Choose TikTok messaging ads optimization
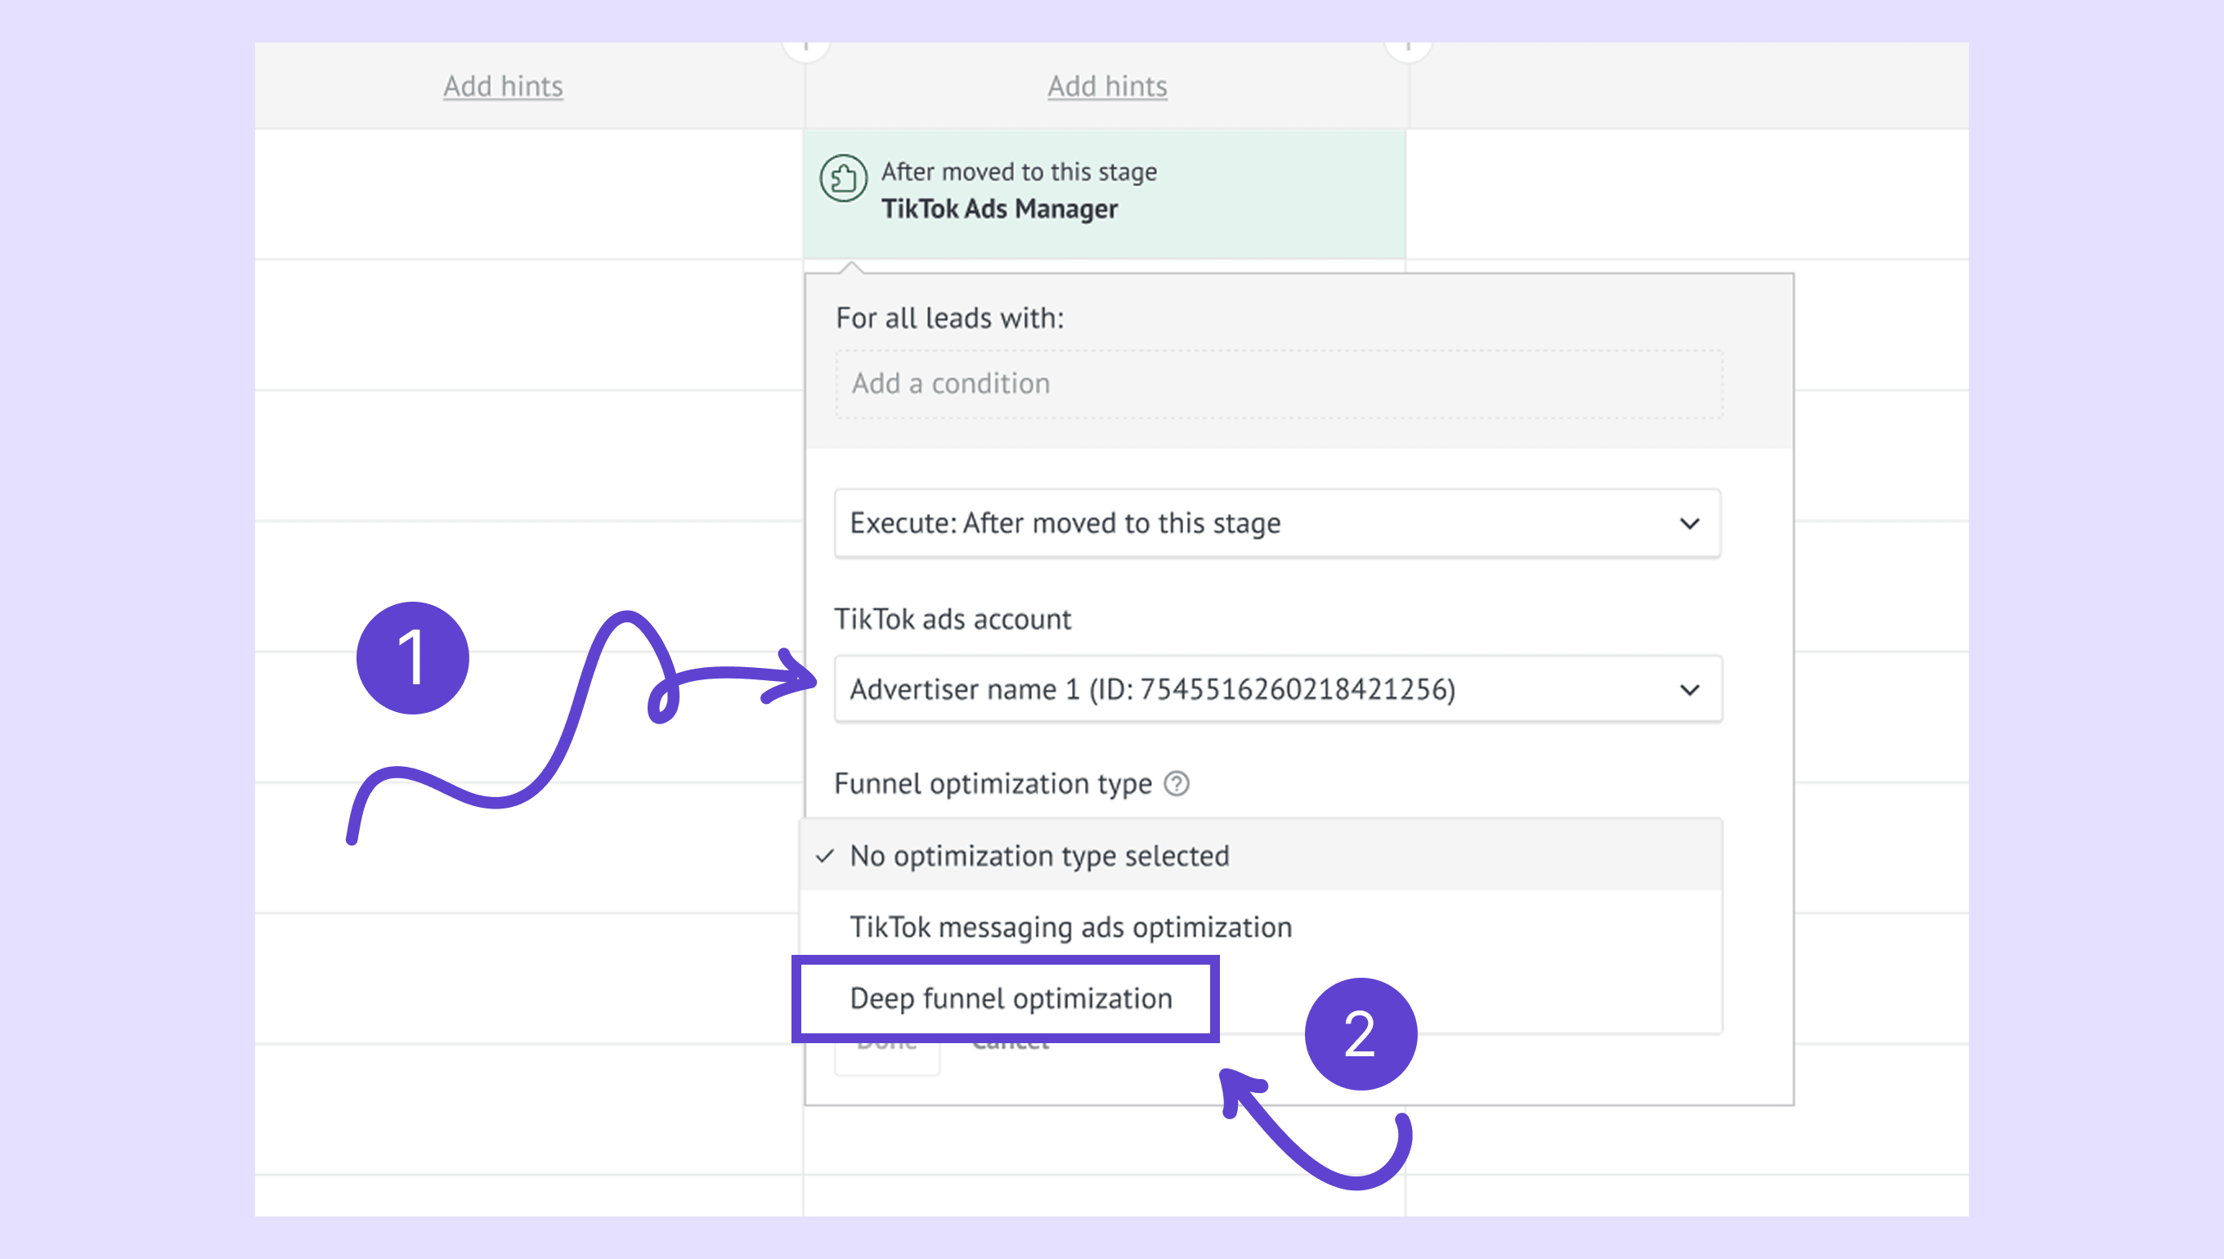 pos(1069,927)
